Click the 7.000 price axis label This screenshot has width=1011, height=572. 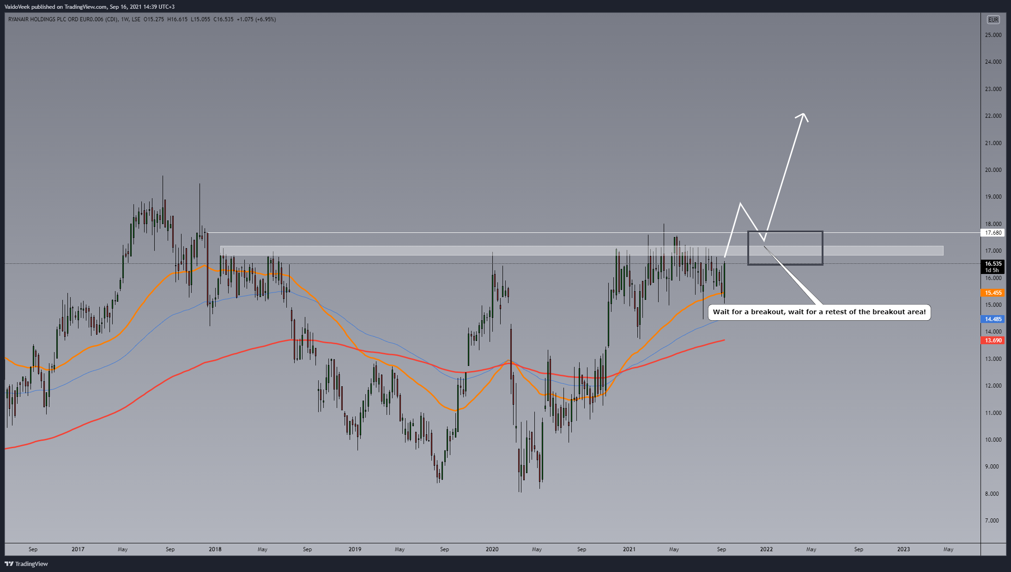[992, 521]
